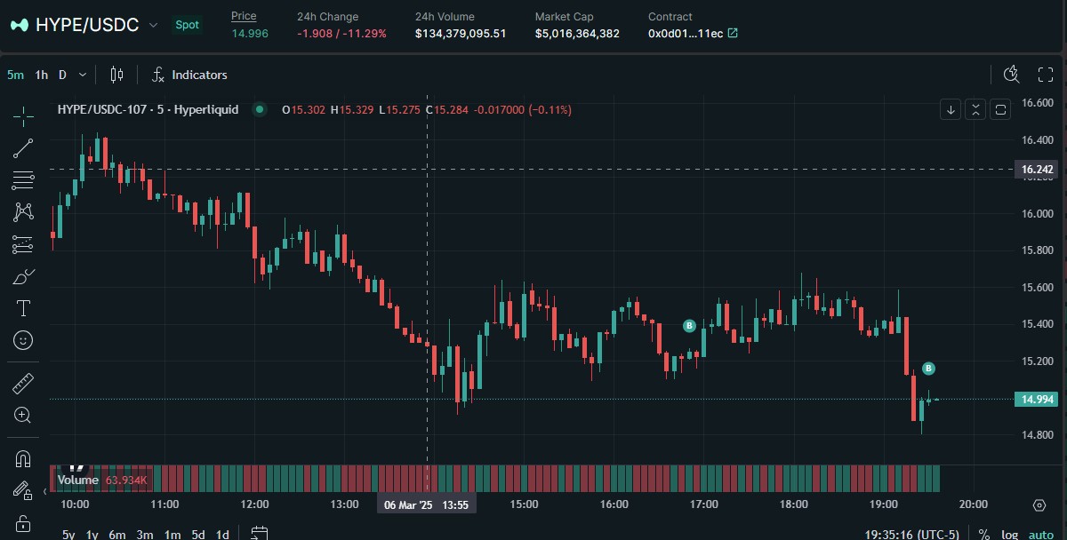Select the text annotation tool
Screen dimensions: 1067x540
(23, 308)
